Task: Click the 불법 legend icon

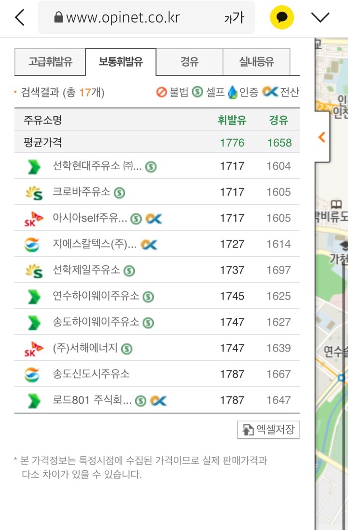Action: pyautogui.click(x=162, y=92)
